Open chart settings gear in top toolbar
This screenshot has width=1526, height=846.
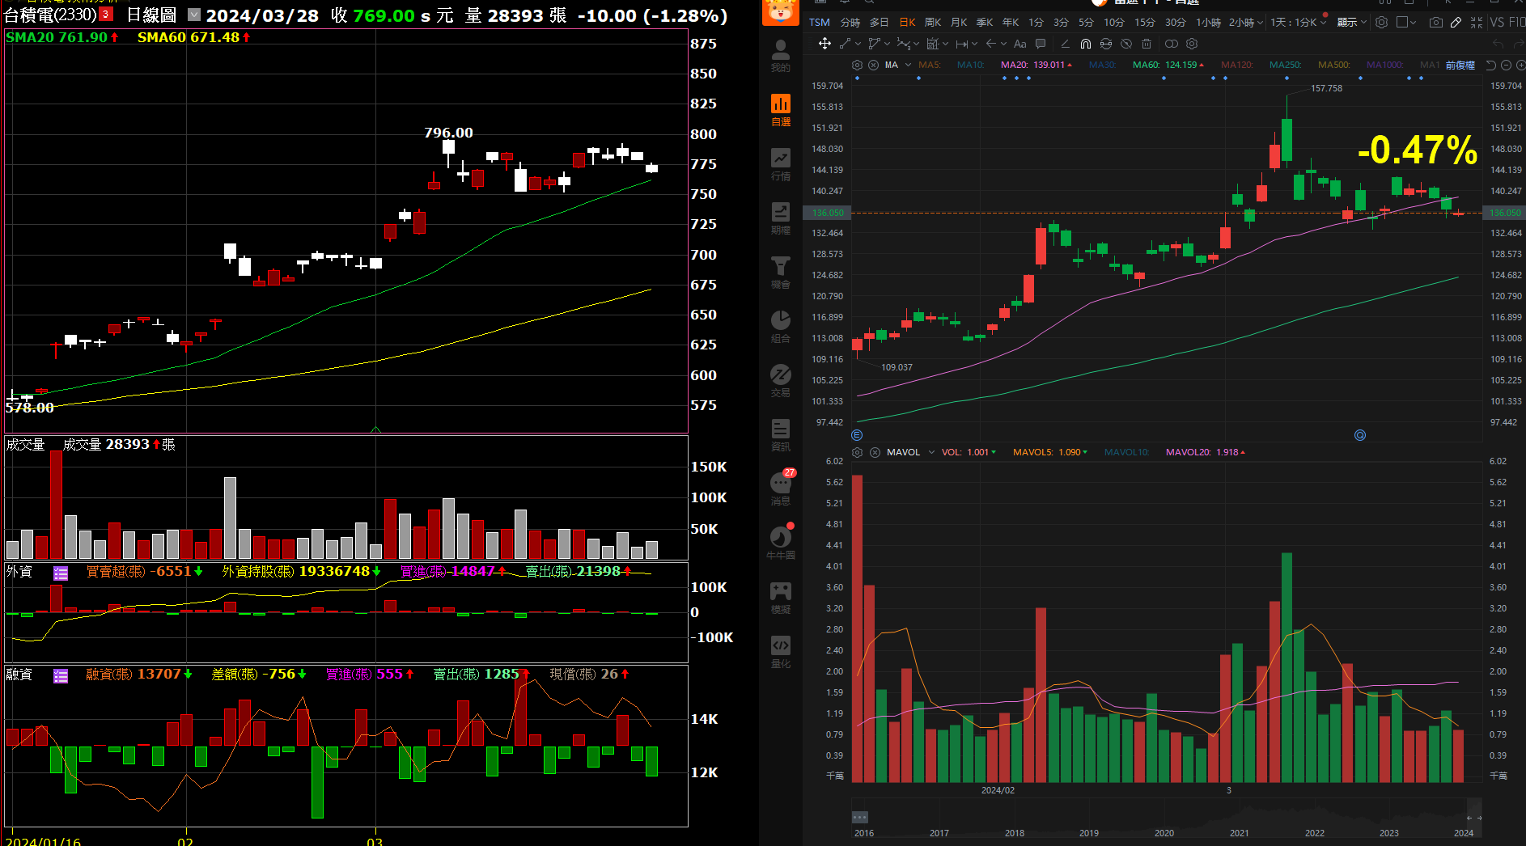click(1381, 23)
